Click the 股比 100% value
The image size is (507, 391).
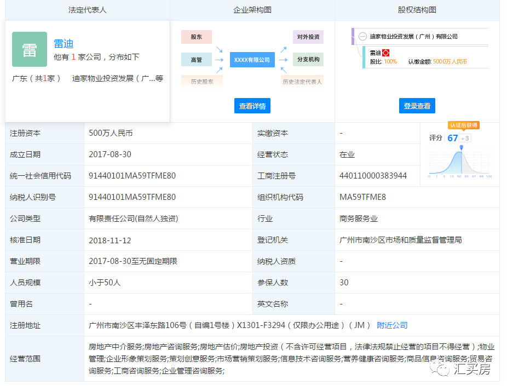390,61
